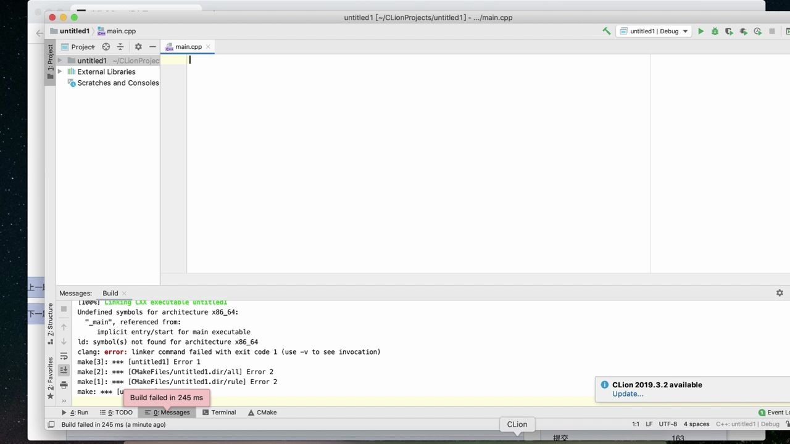Open Project panel settings gear

click(138, 46)
